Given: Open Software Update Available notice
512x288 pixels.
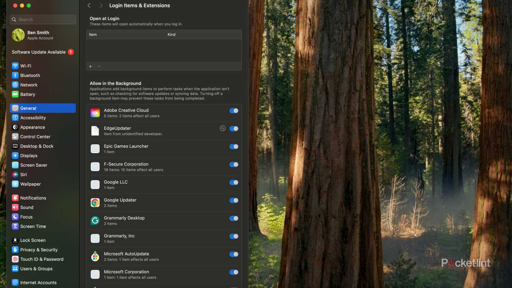Looking at the screenshot, I should (43, 52).
